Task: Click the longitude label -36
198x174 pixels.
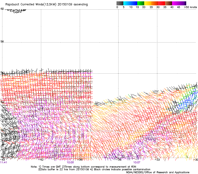Action: coord(119,160)
